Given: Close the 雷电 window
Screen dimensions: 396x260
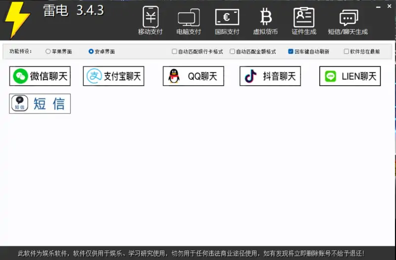Looking at the screenshot, I should click(x=390, y=6).
